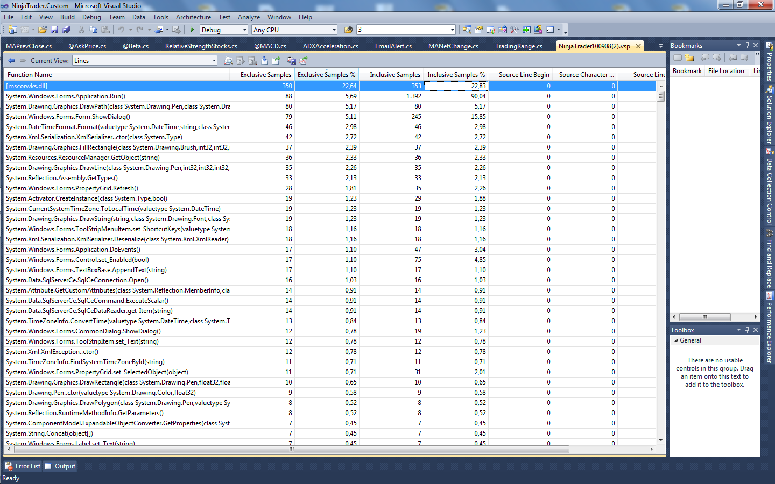Pin the Bookmarks panel with auto-hide icon
The height and width of the screenshot is (484, 775).
(x=747, y=45)
